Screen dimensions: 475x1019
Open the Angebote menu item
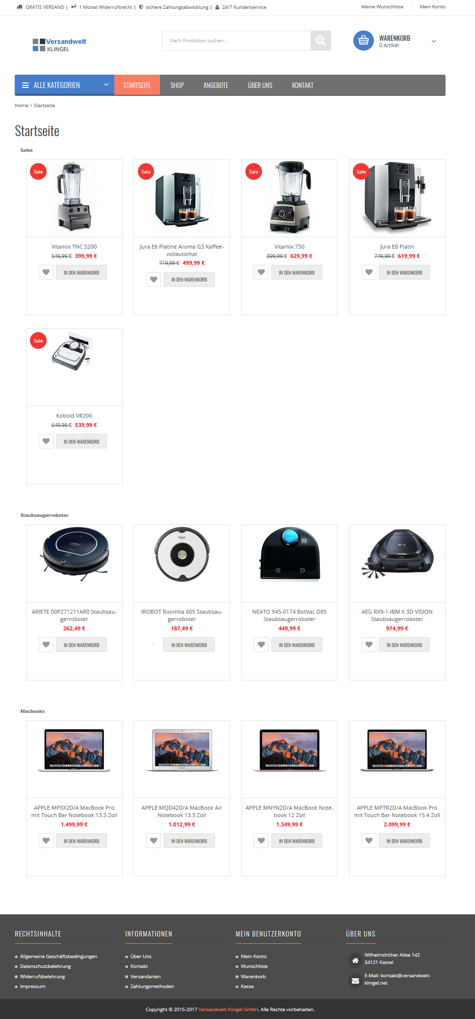click(216, 85)
